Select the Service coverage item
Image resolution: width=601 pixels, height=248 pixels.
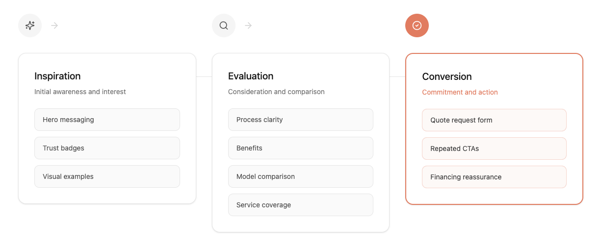coord(300,205)
